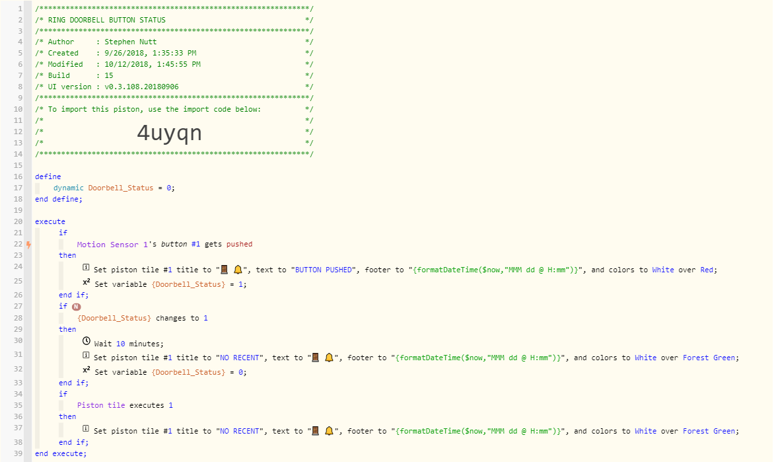Screen dimensions: 778x462
Task: Click the color name White on line 24
Action: (x=663, y=270)
